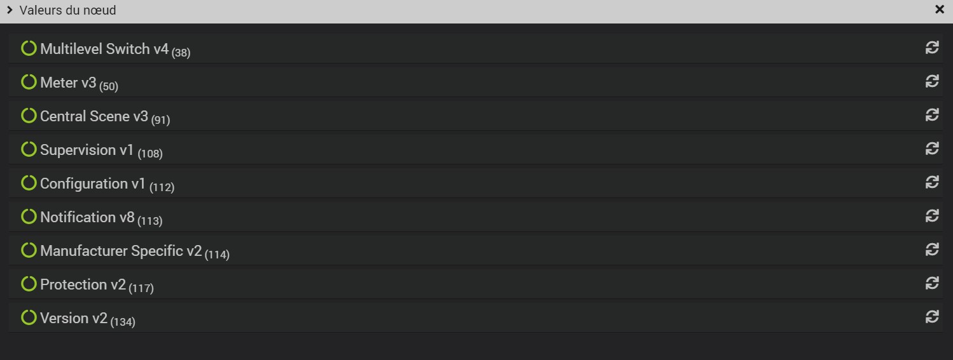
Task: Refresh Notification v8 values
Action: point(932,216)
